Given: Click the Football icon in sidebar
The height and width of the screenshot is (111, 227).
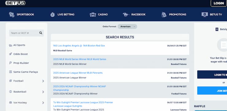Looking at the screenshot, I should [x=10, y=81].
